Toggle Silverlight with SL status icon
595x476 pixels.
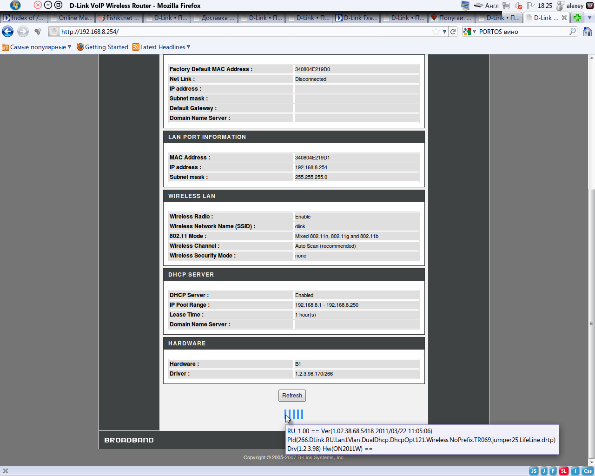tap(563, 471)
